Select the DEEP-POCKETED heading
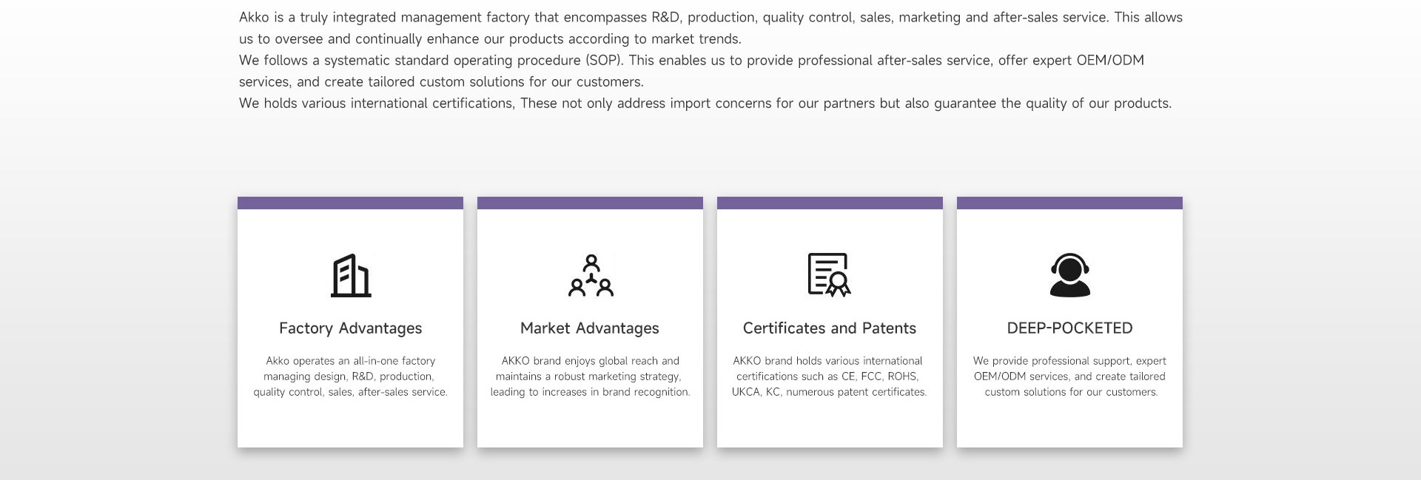Viewport: 1421px width, 480px height. (1069, 328)
